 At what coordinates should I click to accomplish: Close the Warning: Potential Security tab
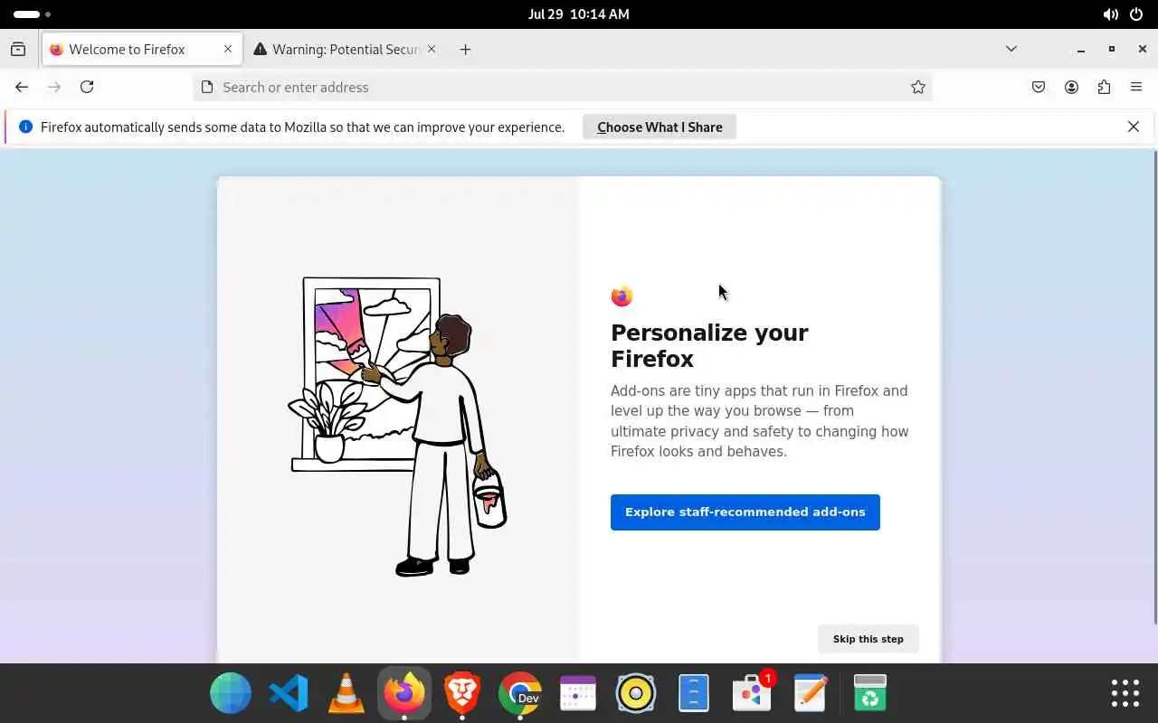point(432,50)
